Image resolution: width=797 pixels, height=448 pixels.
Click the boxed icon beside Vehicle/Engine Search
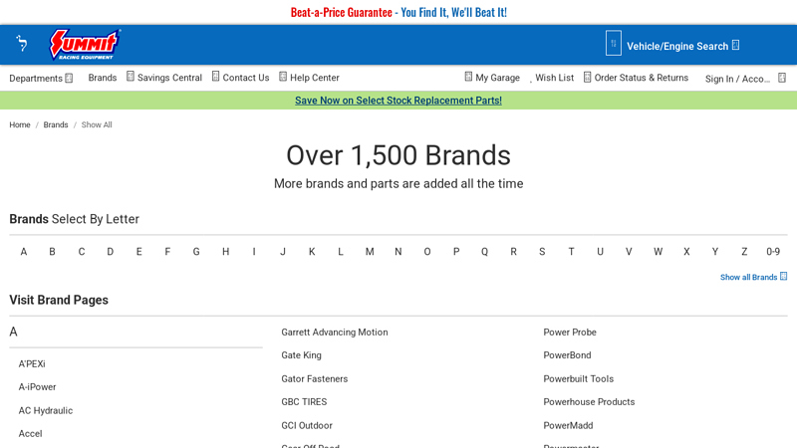point(613,44)
